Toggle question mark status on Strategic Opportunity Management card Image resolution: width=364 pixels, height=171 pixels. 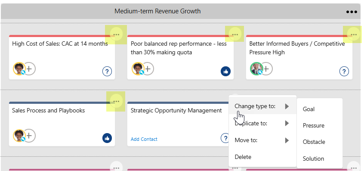(x=225, y=138)
